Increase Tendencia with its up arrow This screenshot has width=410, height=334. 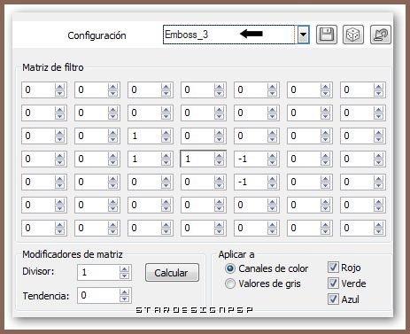click(125, 291)
